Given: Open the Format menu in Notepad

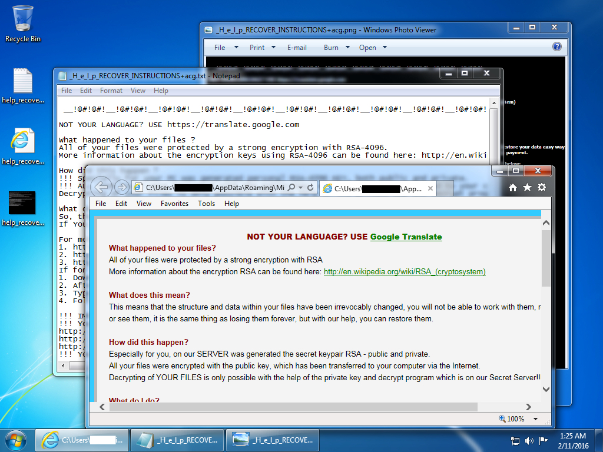Looking at the screenshot, I should 111,91.
